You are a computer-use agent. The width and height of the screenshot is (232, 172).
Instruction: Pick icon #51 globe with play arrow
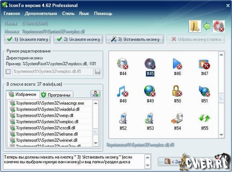(205, 91)
